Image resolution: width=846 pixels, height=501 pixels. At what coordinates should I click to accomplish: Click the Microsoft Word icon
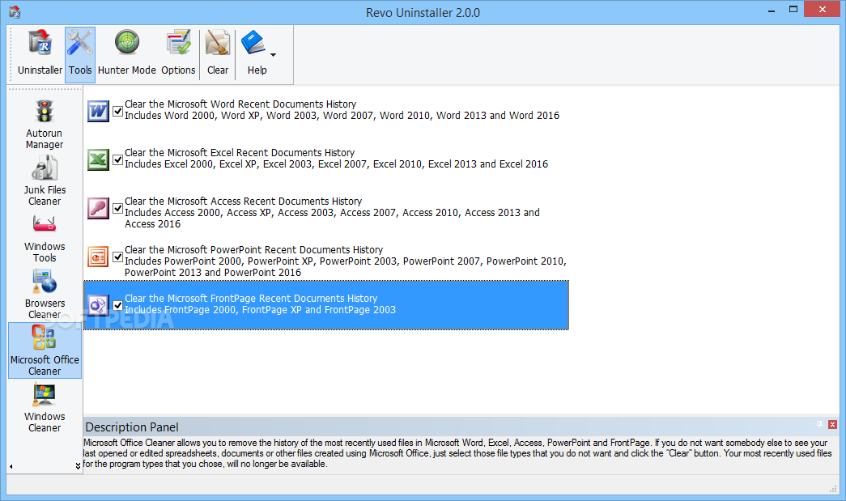pos(98,112)
